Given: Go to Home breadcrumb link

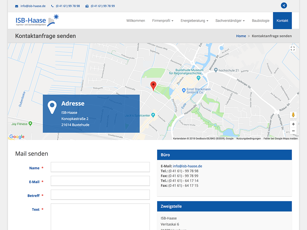Looking at the screenshot, I should tap(241, 36).
